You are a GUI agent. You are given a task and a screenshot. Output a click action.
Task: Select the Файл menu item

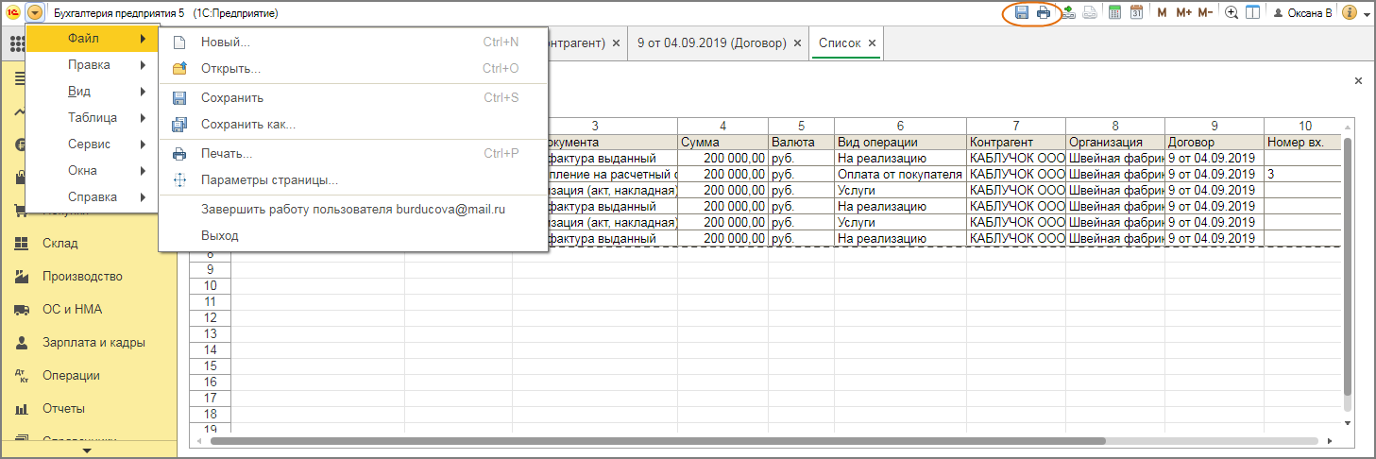[x=92, y=39]
